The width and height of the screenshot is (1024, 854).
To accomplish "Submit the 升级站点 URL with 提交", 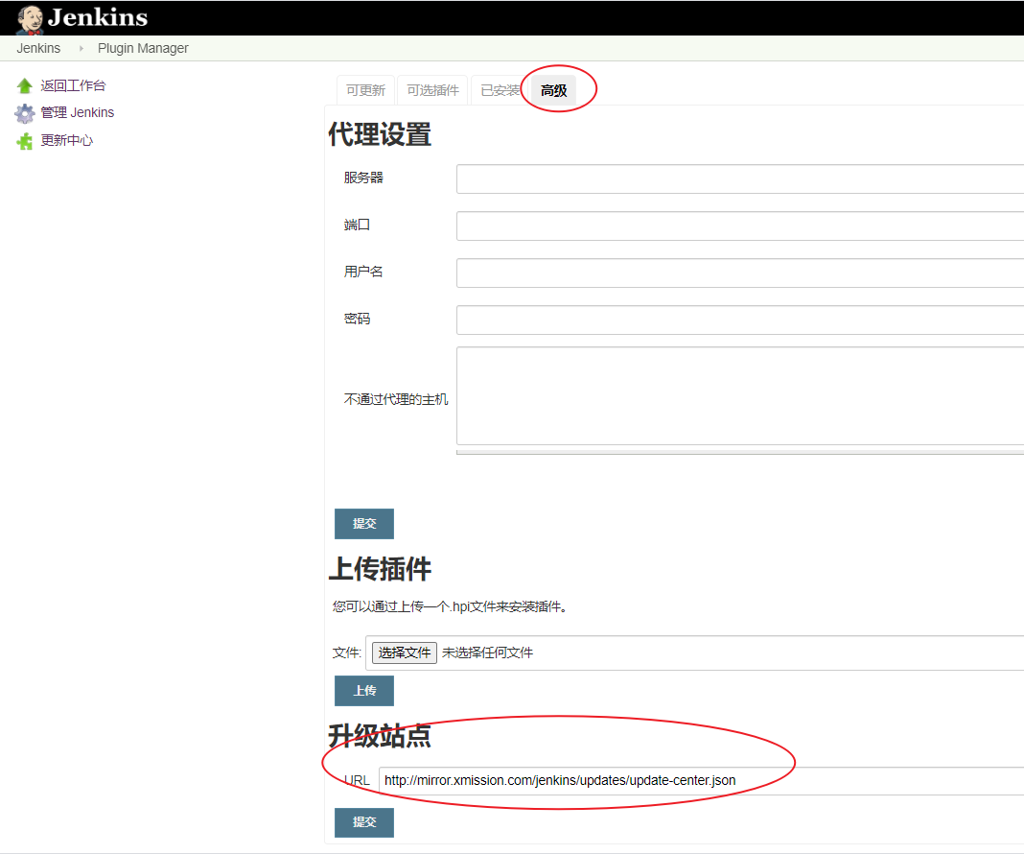I will [364, 822].
